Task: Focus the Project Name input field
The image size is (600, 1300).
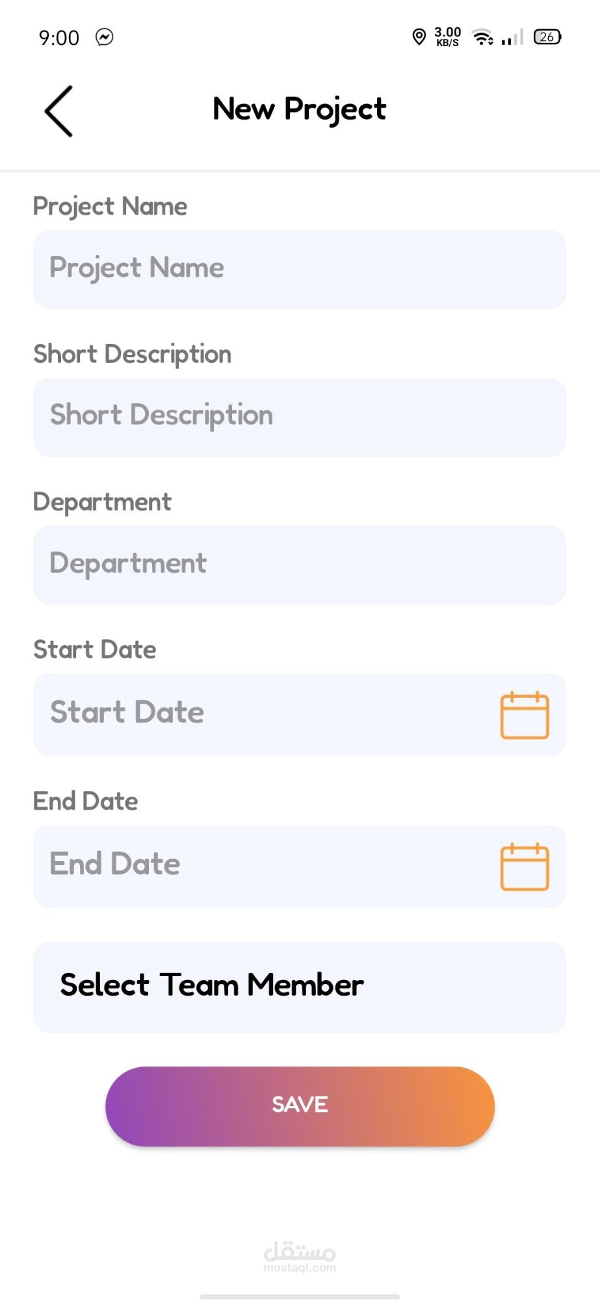Action: 299,269
